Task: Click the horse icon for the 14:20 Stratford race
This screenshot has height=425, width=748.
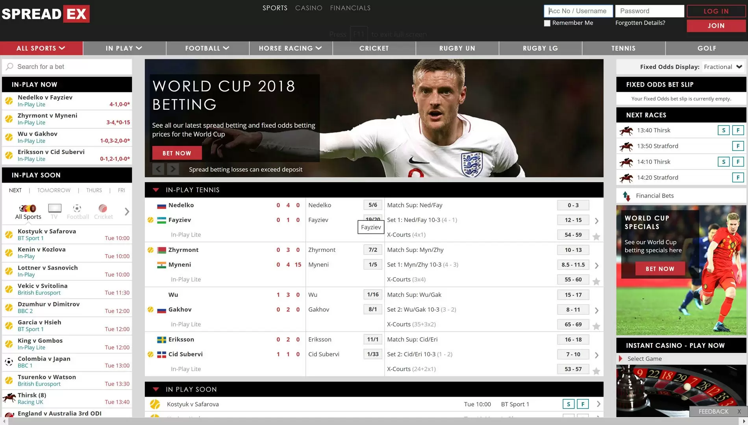Action: click(x=626, y=177)
